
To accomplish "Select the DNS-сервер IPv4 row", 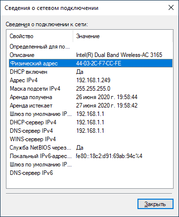I will tap(90, 131).
